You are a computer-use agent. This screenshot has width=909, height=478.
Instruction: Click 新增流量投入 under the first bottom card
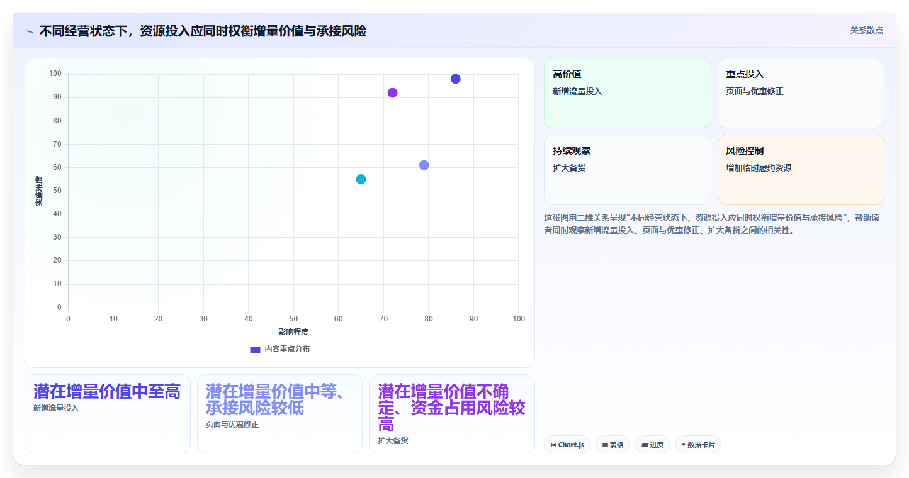(x=56, y=408)
